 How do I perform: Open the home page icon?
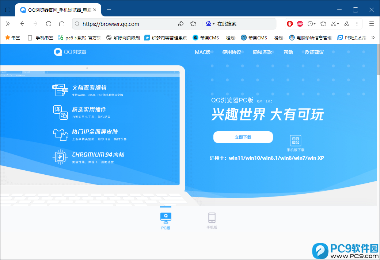click(x=62, y=24)
